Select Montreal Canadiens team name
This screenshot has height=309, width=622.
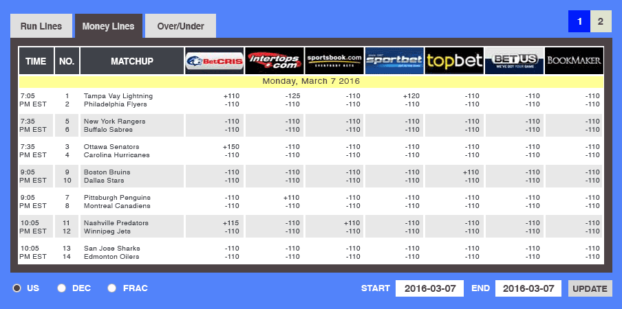coord(117,206)
